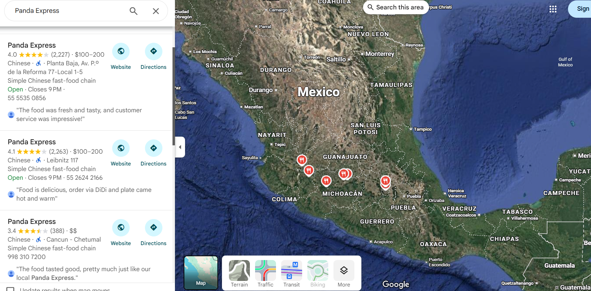Image resolution: width=591 pixels, height=291 pixels.
Task: Open Website for Cancun Panda Express
Action: pos(121,233)
